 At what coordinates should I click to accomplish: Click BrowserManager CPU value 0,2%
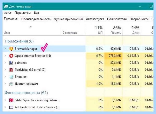[x=99, y=49]
